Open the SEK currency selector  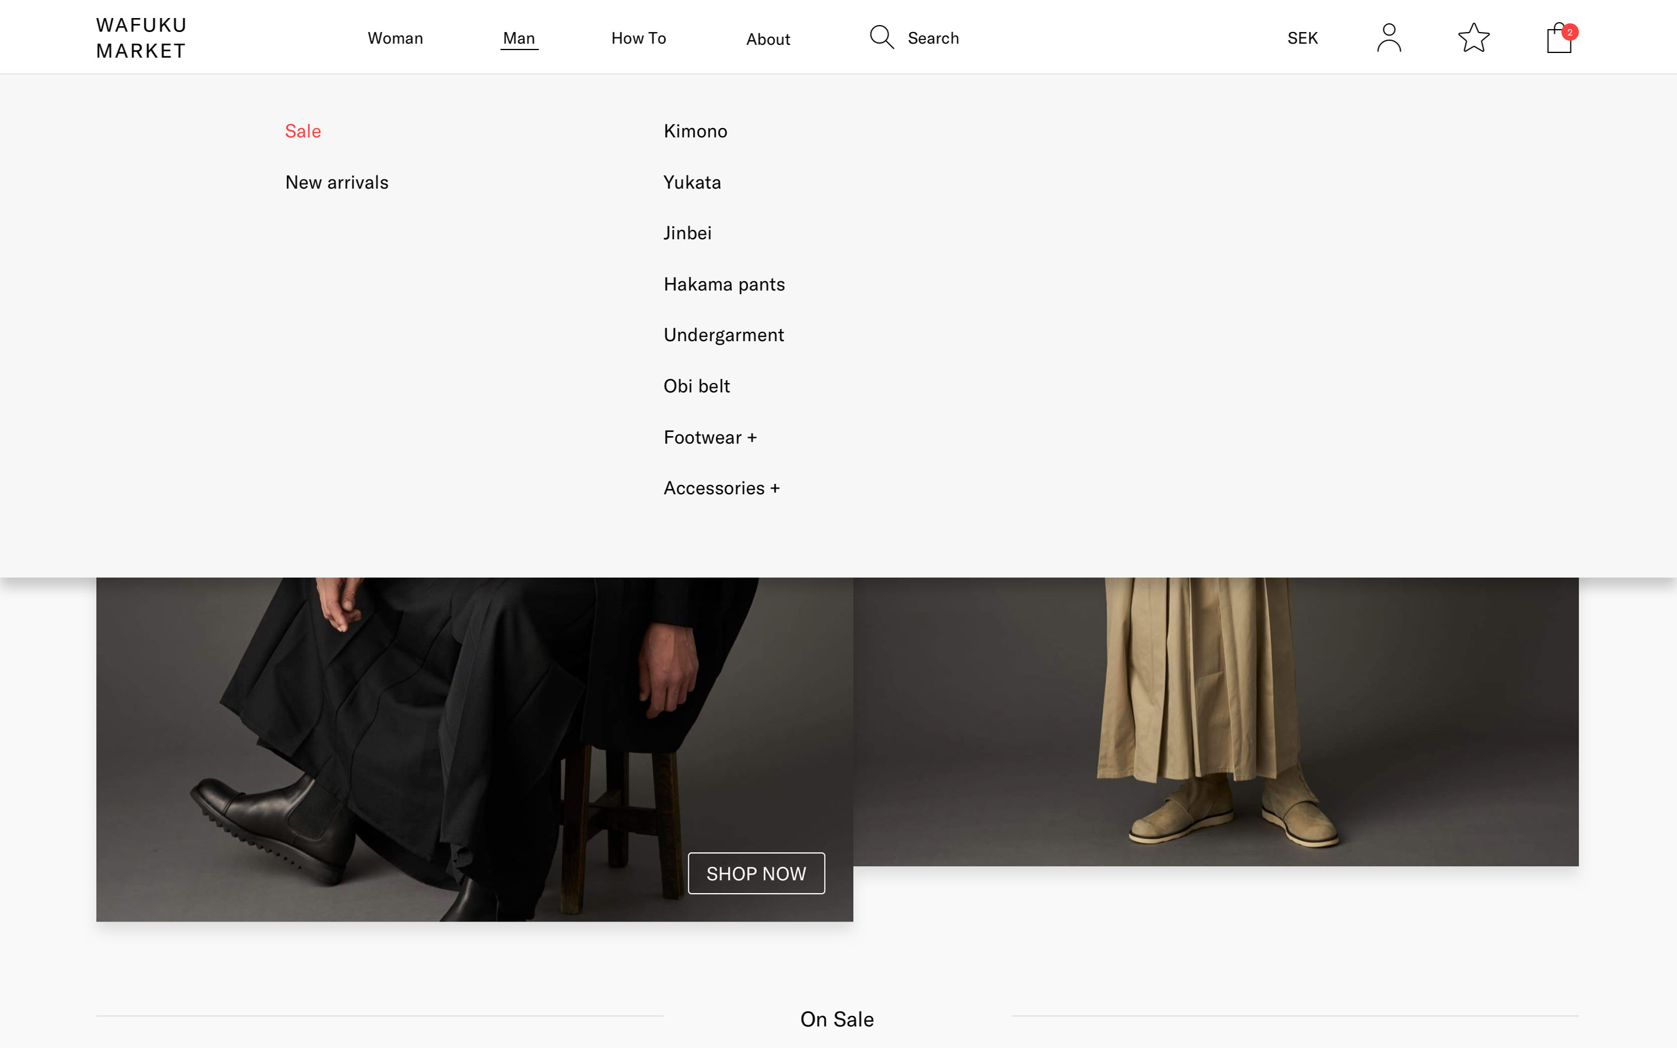pyautogui.click(x=1302, y=38)
